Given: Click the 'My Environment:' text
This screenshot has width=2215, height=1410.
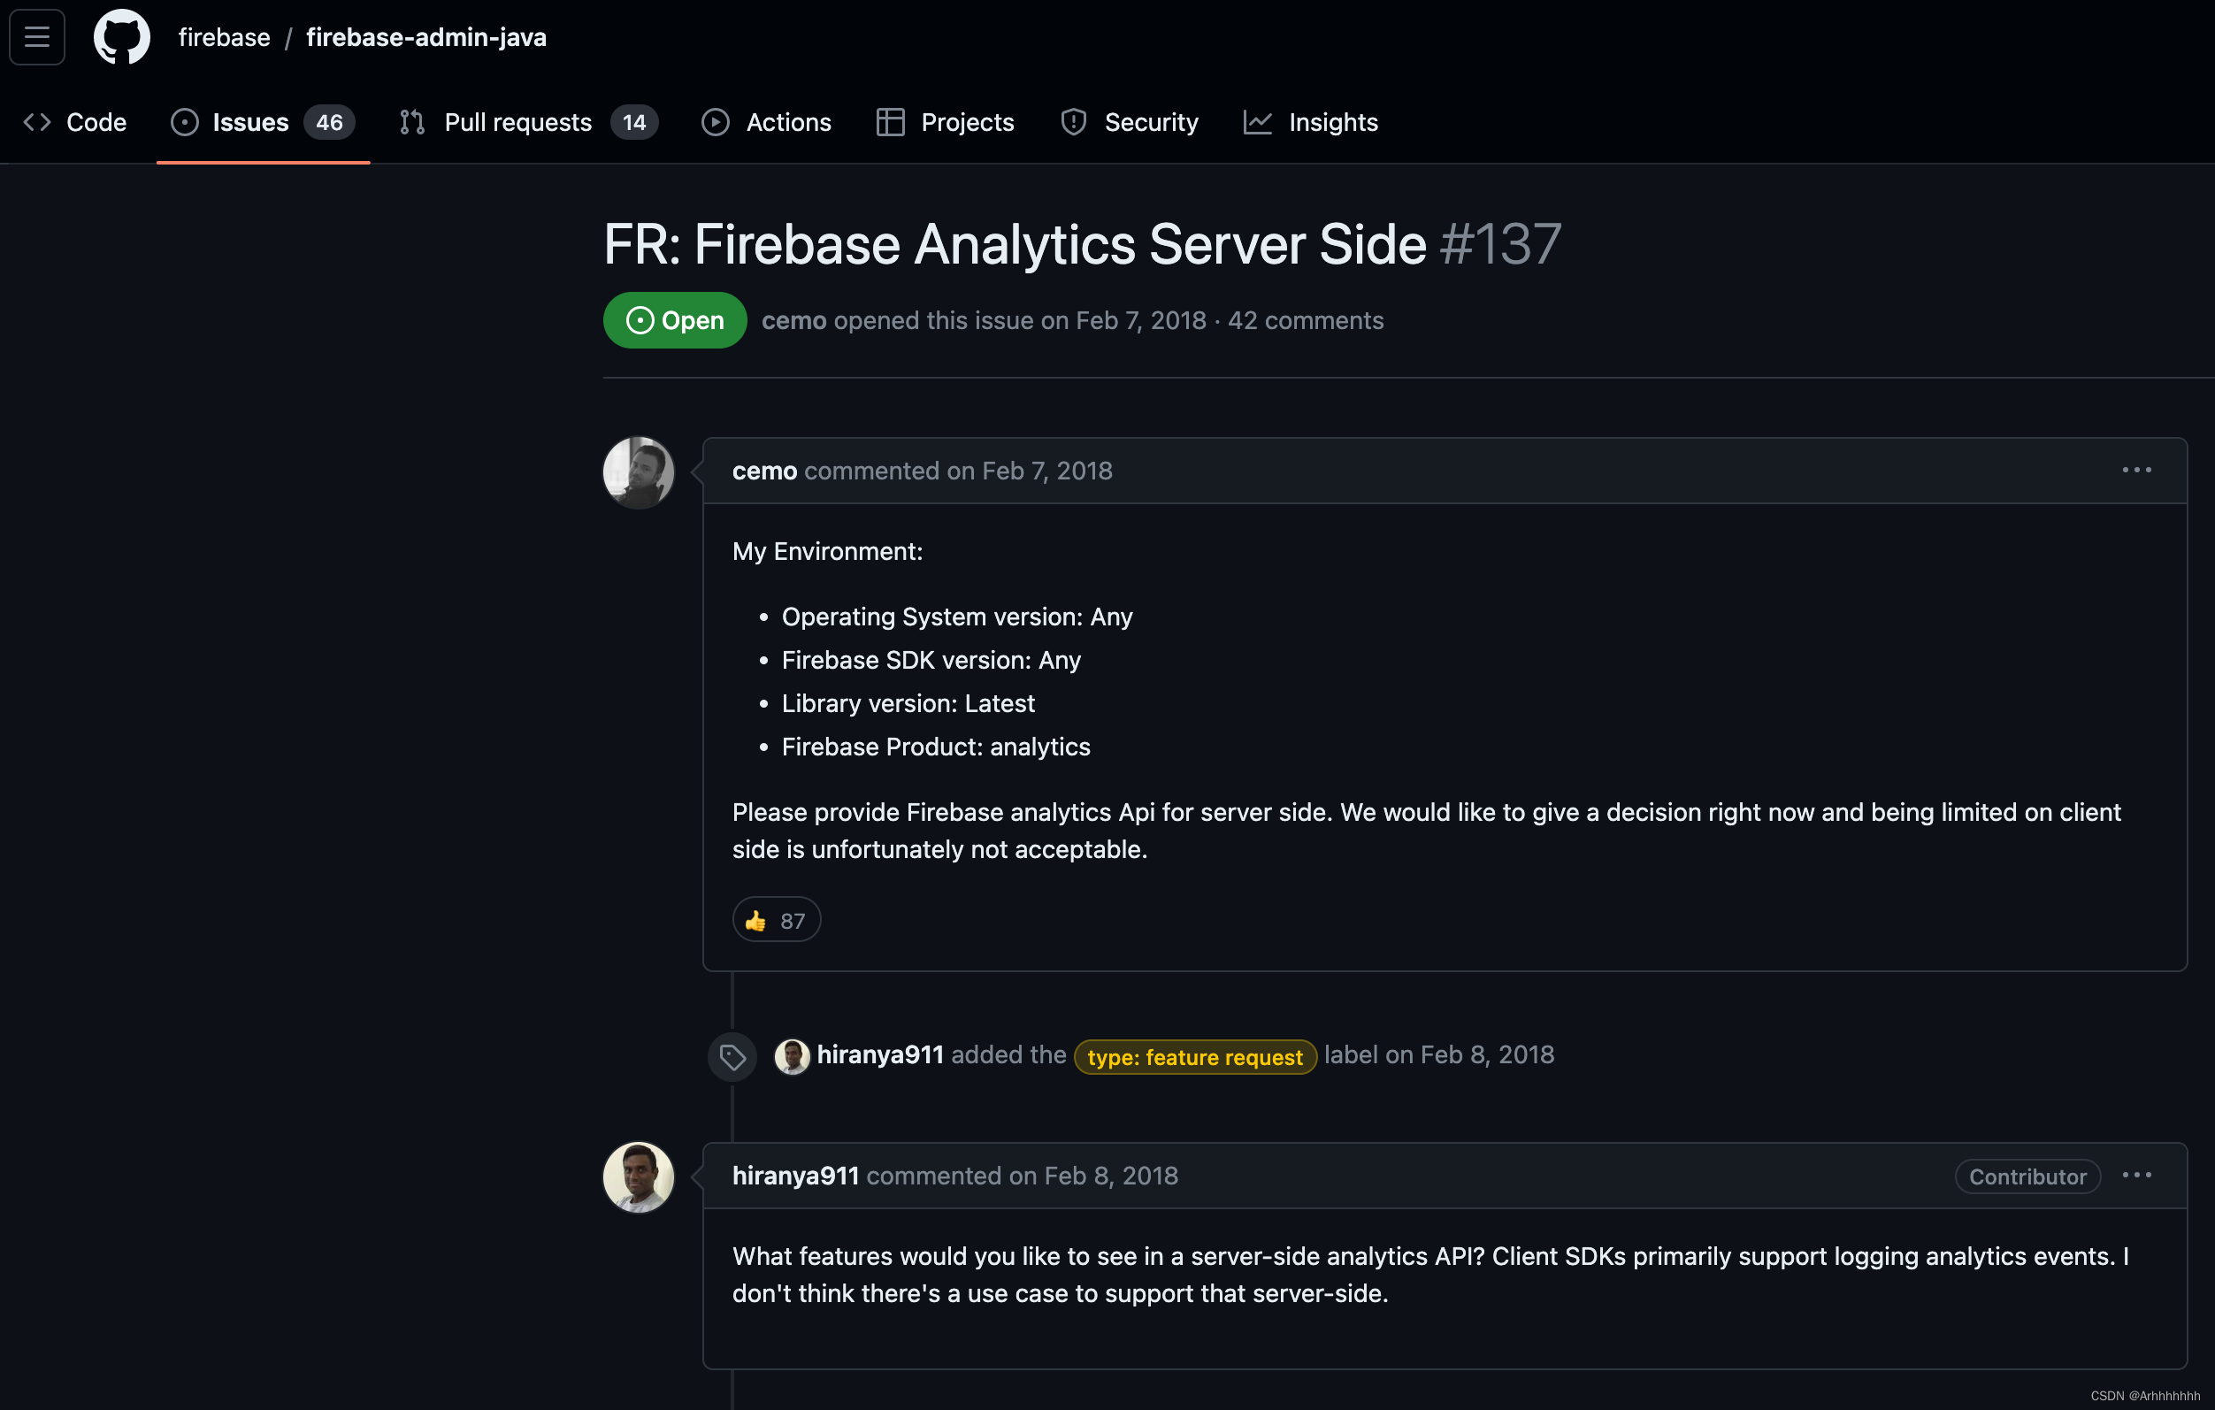Looking at the screenshot, I should (827, 552).
